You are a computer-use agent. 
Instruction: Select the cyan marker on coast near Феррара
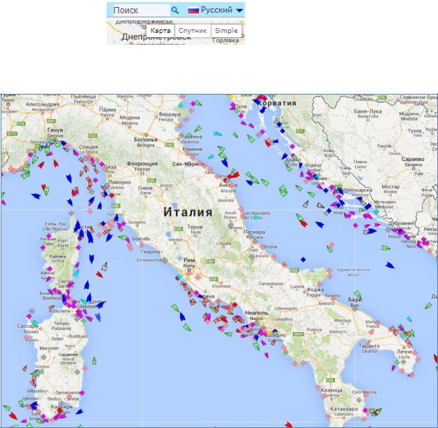(180, 105)
